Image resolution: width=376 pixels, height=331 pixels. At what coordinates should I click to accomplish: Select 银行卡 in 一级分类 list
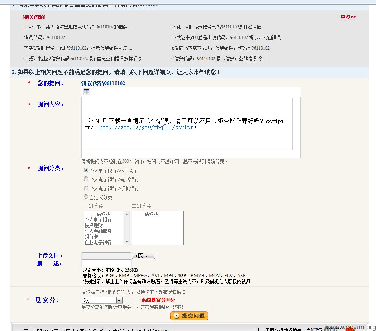pyautogui.click(x=91, y=237)
